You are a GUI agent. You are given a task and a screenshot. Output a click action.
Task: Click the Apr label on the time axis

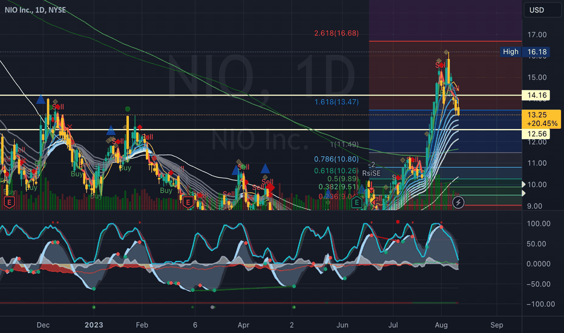pyautogui.click(x=243, y=325)
